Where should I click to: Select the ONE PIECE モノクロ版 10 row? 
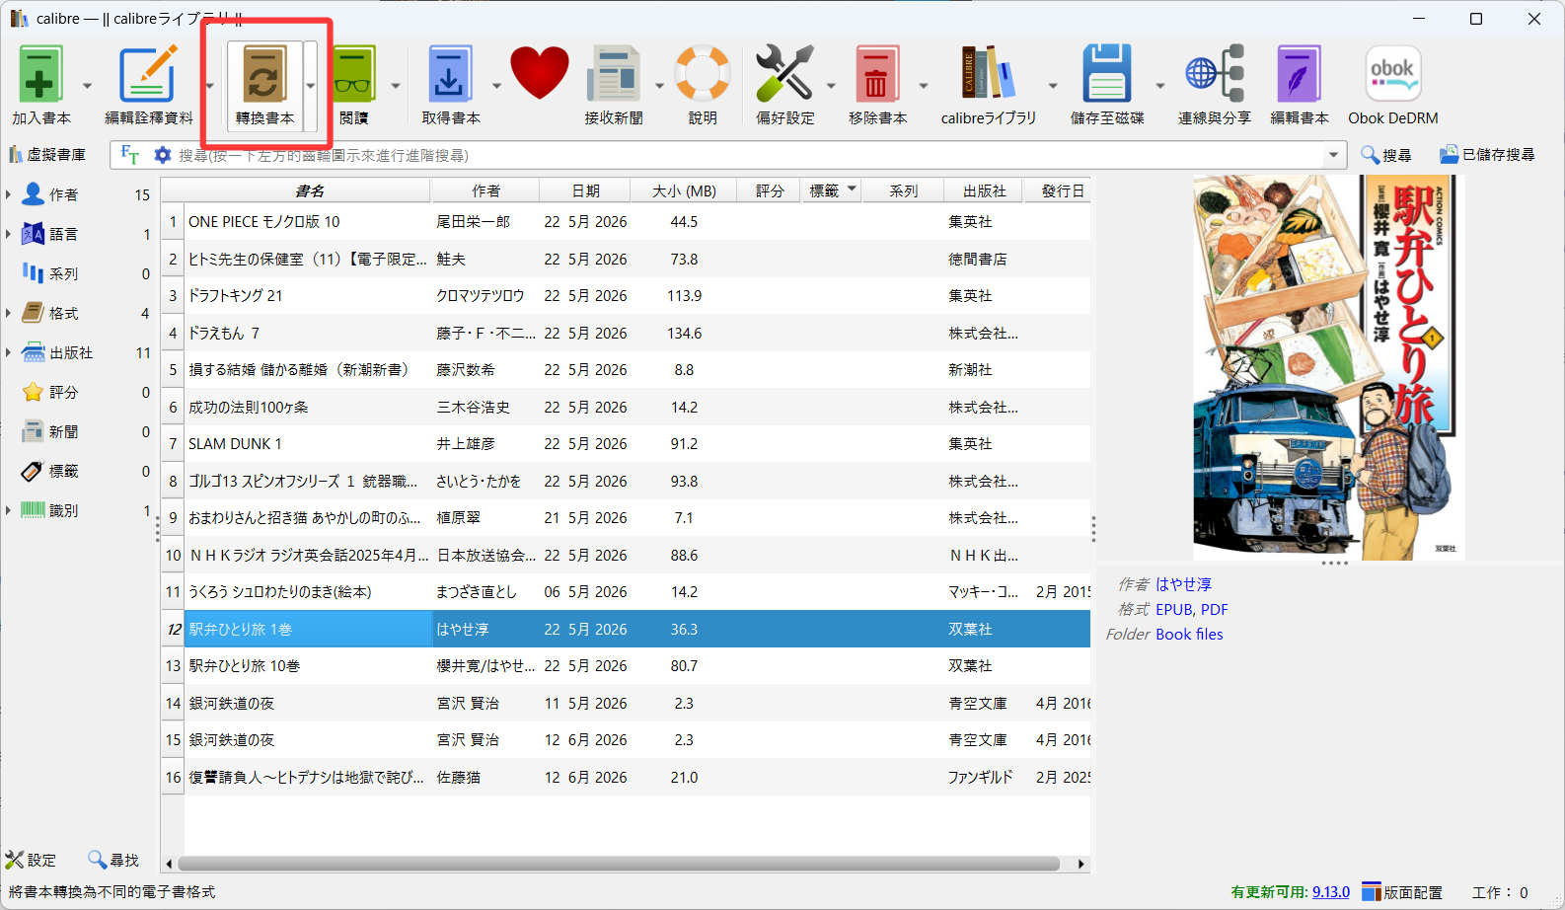[627, 222]
